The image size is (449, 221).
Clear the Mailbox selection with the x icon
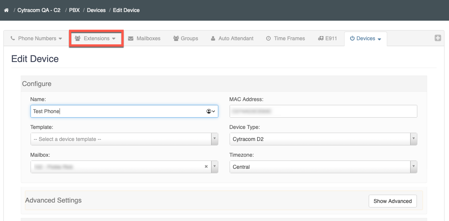coord(206,167)
